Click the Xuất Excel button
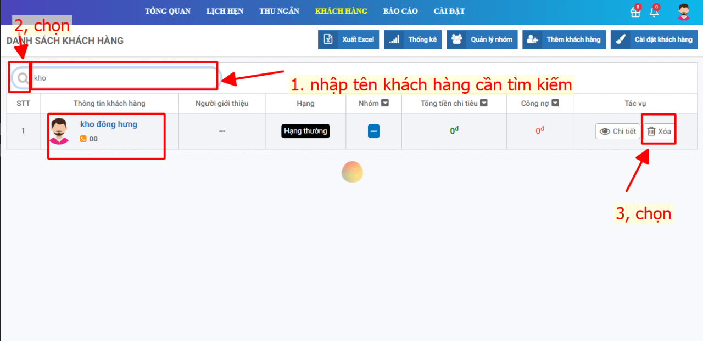The height and width of the screenshot is (341, 703). click(348, 39)
